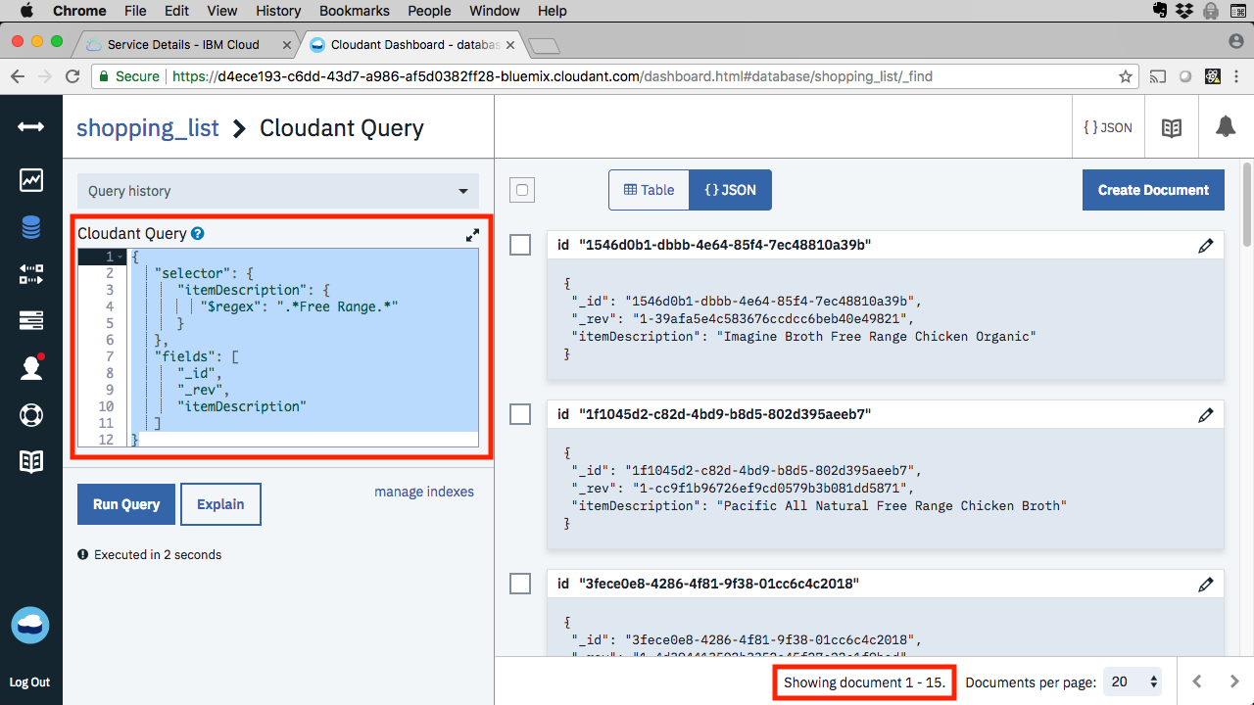Open the Databases icon in sidebar
The image size is (1254, 705).
coord(31,227)
